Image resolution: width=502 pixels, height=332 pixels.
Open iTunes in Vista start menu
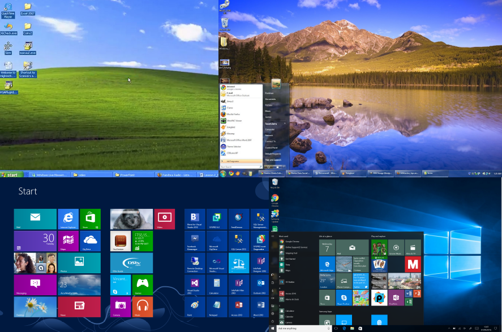(241, 108)
